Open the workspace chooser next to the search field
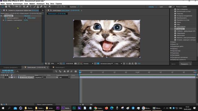 click(170, 7)
